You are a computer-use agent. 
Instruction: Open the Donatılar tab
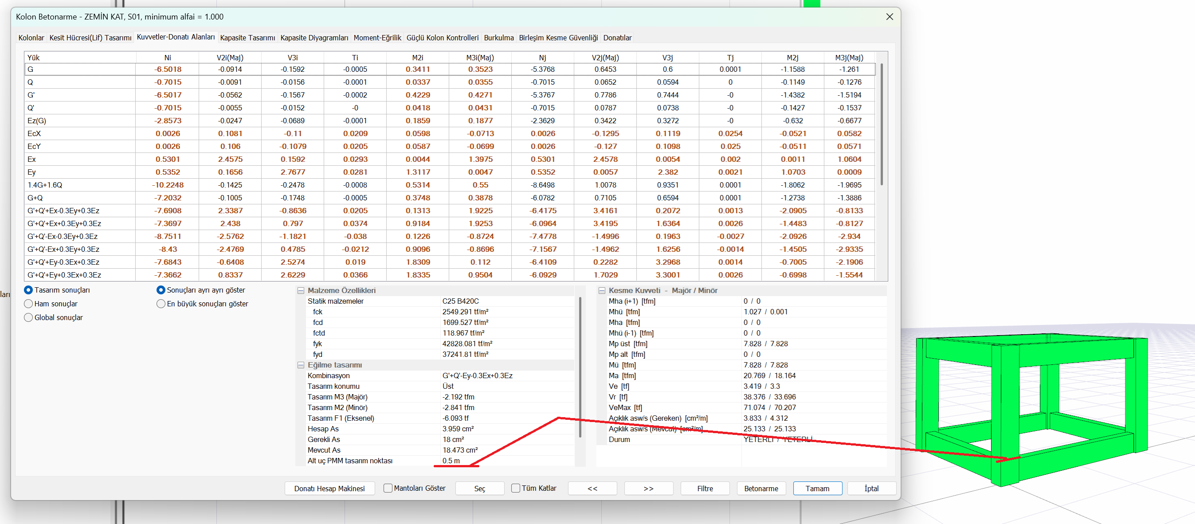[x=617, y=38]
